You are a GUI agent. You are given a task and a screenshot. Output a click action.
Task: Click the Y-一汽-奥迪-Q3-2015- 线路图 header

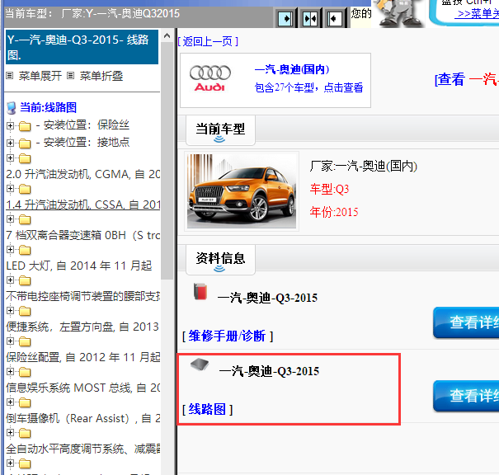click(x=82, y=47)
